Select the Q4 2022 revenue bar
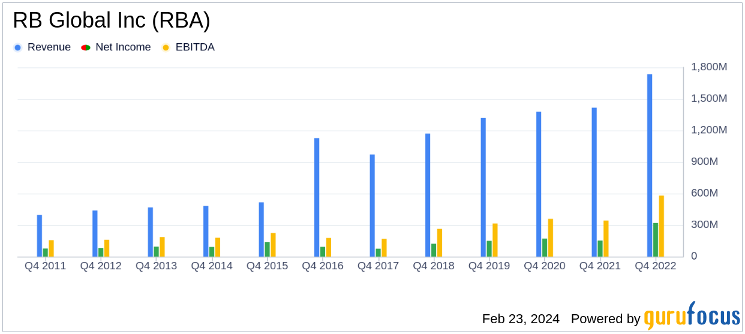The height and width of the screenshot is (334, 745). [x=650, y=166]
